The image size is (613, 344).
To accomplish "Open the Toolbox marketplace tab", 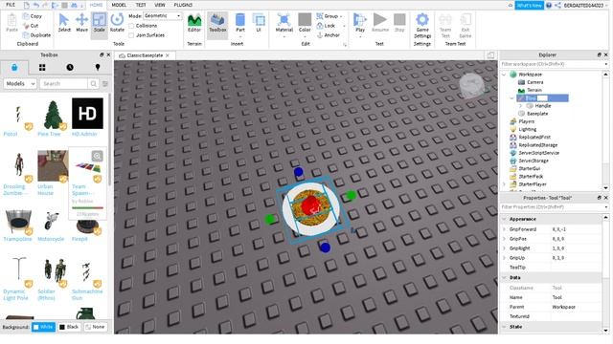I will tap(14, 68).
